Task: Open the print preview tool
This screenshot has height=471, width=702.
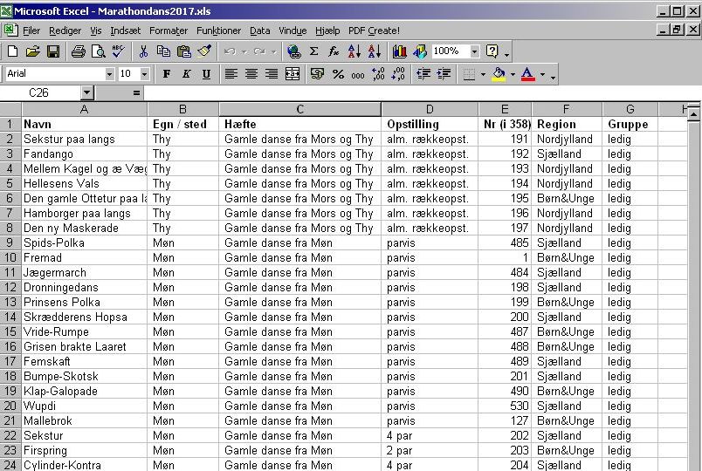Action: coord(99,51)
